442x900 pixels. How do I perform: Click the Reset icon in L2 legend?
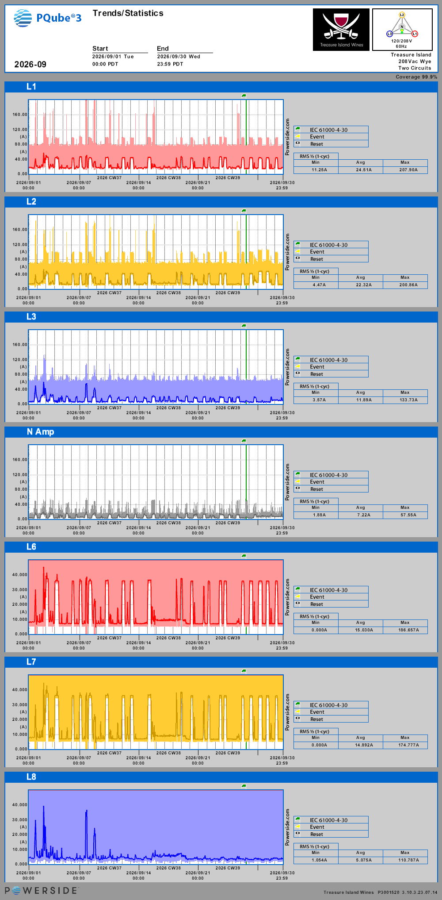pyautogui.click(x=298, y=258)
